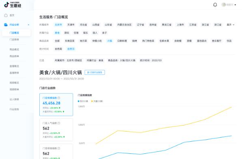This screenshot has width=242, height=159.
Task: Select city filter 江苏省
Action: 193,25
